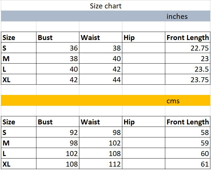The image size is (211, 170).
Task: Click the Front Length 60 cell
Action: [x=187, y=154]
